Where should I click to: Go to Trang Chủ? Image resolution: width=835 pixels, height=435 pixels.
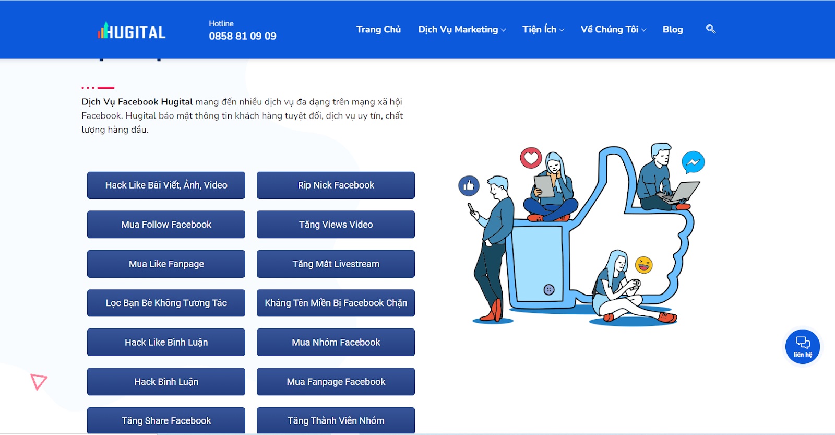coord(378,29)
